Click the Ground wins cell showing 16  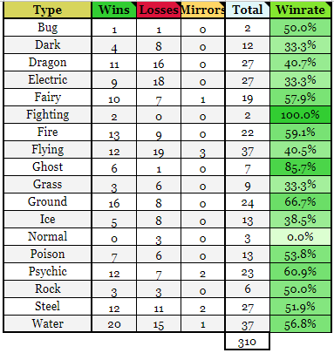[x=114, y=202]
